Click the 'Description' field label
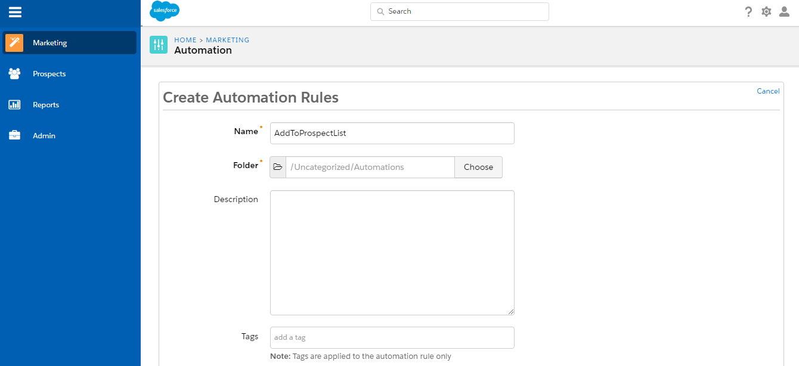 click(x=236, y=200)
